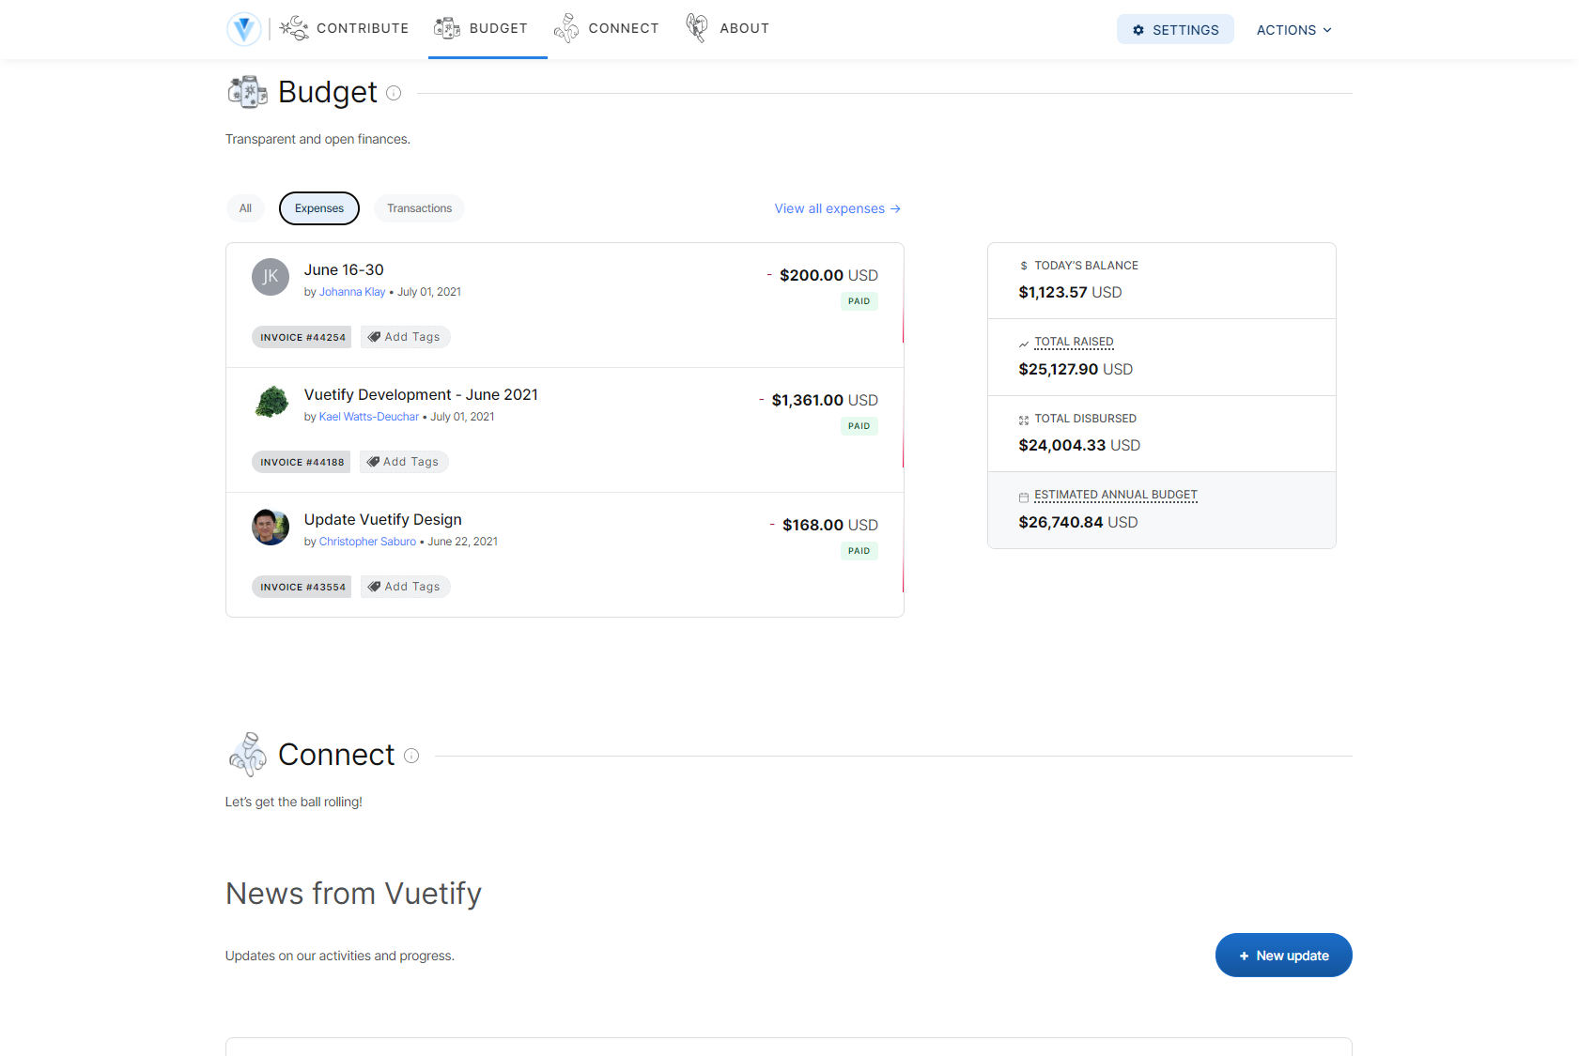Select the Transactions filter tab

click(x=419, y=208)
